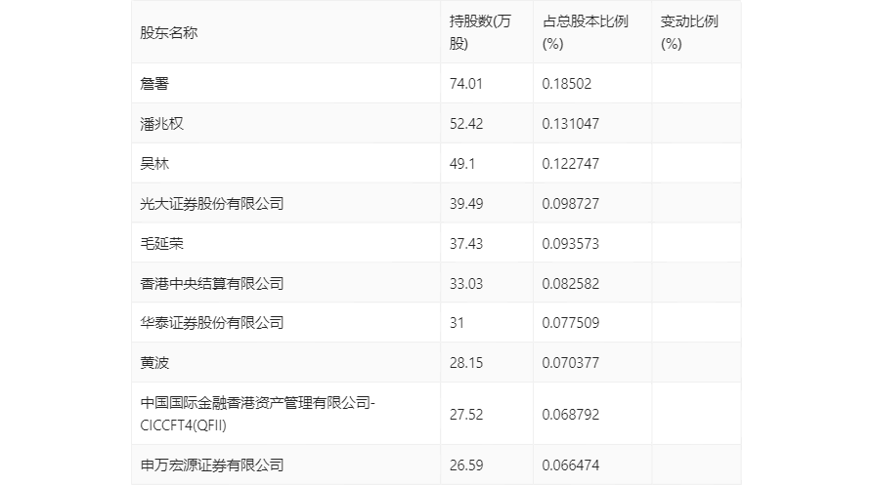Screen dimensions: 873x485
Task: Select shareholder name 潘兆权
Action: pos(161,124)
